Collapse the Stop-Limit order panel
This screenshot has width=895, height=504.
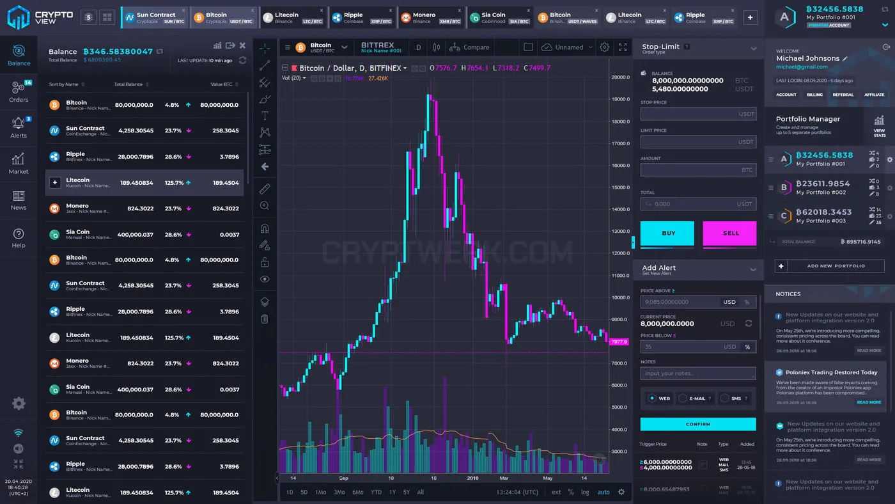pos(753,49)
